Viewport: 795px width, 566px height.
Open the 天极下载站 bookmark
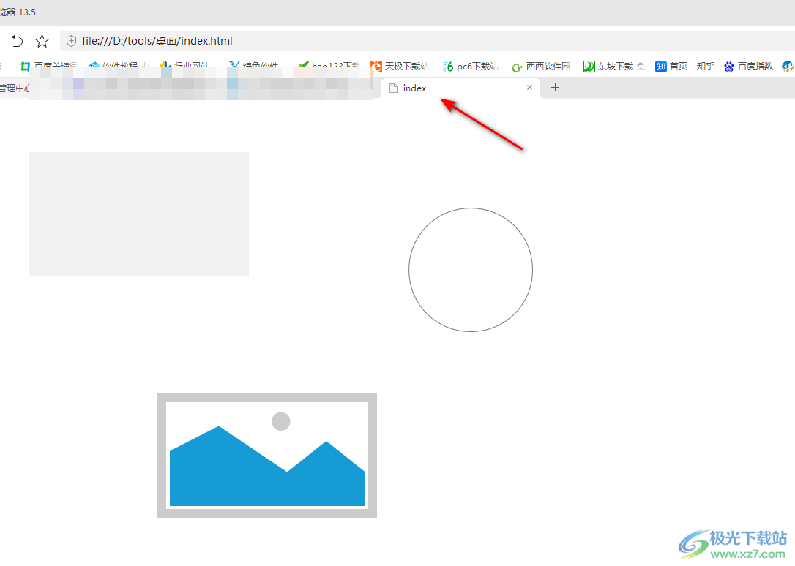400,66
